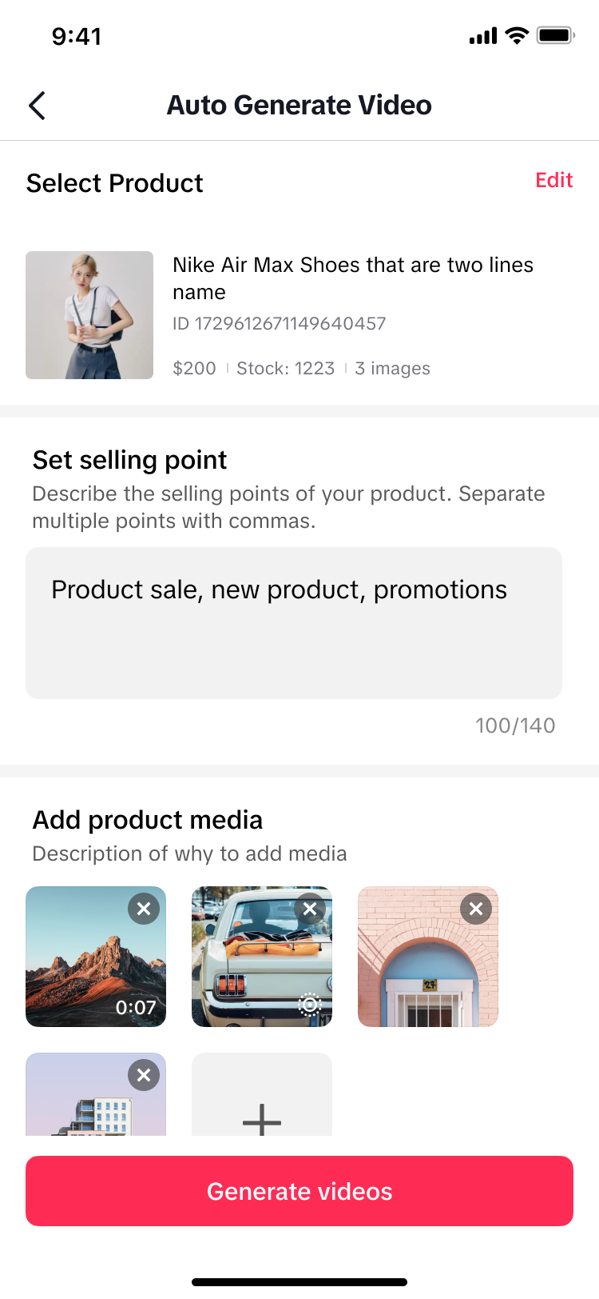Screen dimensions: 599x1299
Task: Tap the Wi-Fi status icon
Action: coord(518,35)
